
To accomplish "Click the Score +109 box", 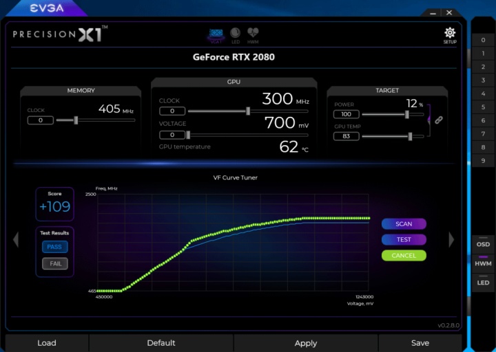I will click(x=54, y=204).
